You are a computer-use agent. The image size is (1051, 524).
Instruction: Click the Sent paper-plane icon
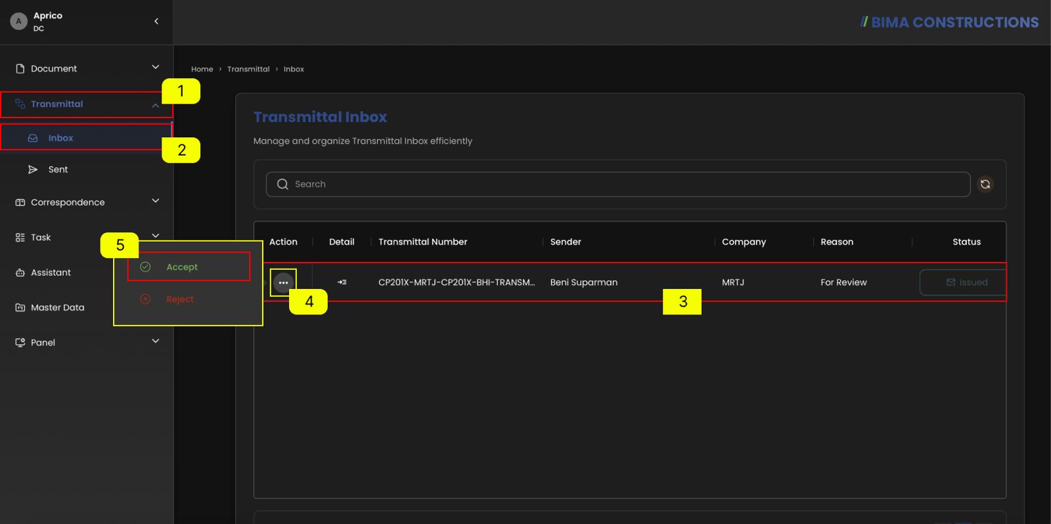(x=33, y=169)
